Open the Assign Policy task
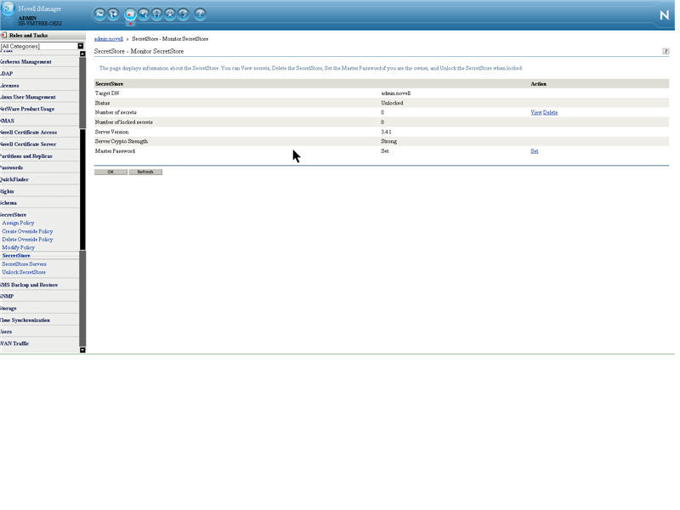This screenshot has height=510, width=680. pos(18,223)
